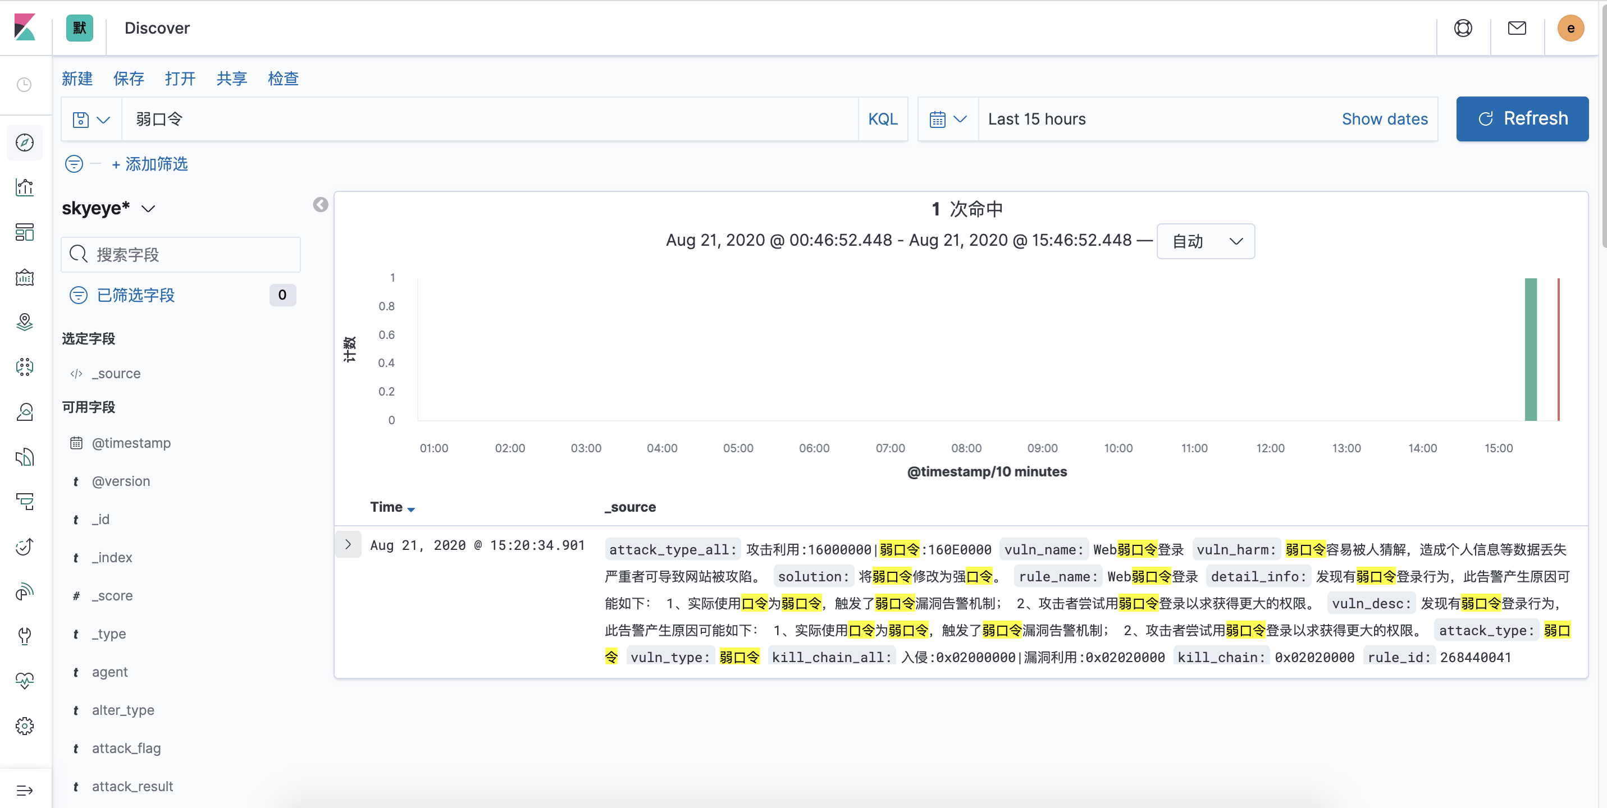Click 保存 menu item
This screenshot has width=1607, height=808.
[x=129, y=79]
